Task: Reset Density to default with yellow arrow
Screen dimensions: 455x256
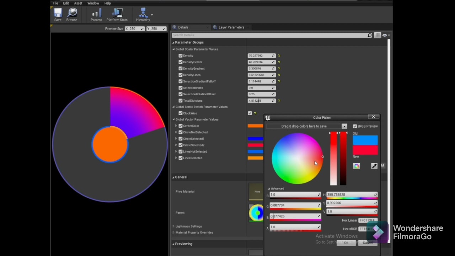Action: click(279, 55)
